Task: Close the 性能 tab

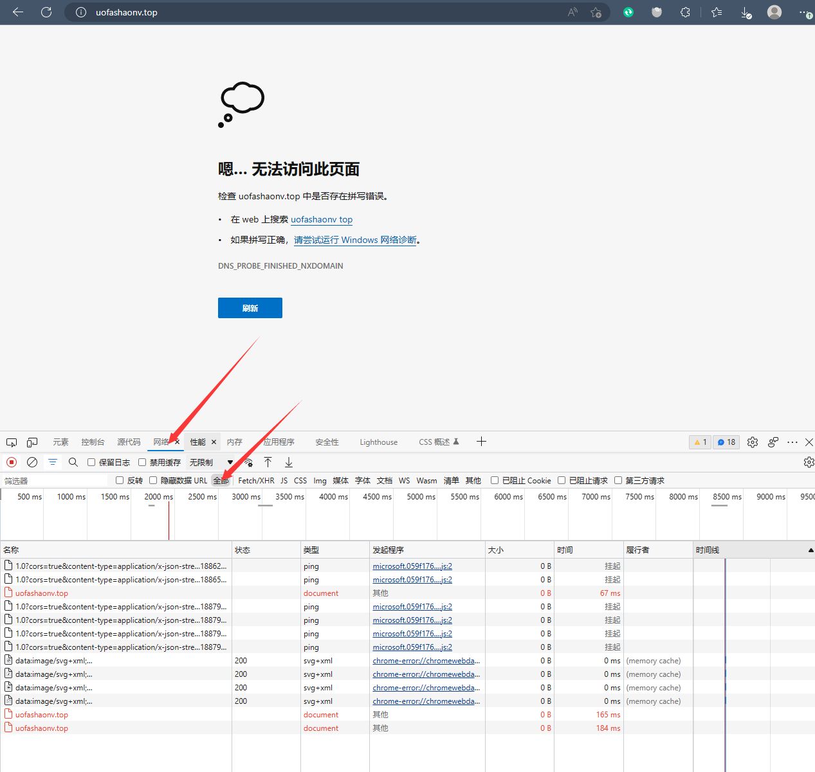Action: (x=214, y=442)
